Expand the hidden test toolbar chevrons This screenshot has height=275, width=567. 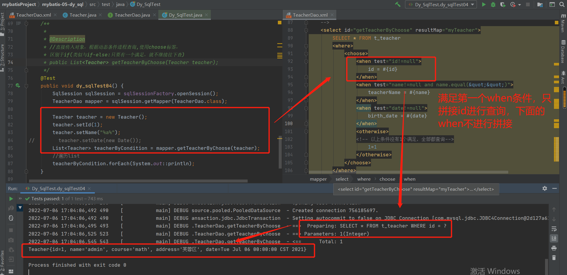coord(20,198)
